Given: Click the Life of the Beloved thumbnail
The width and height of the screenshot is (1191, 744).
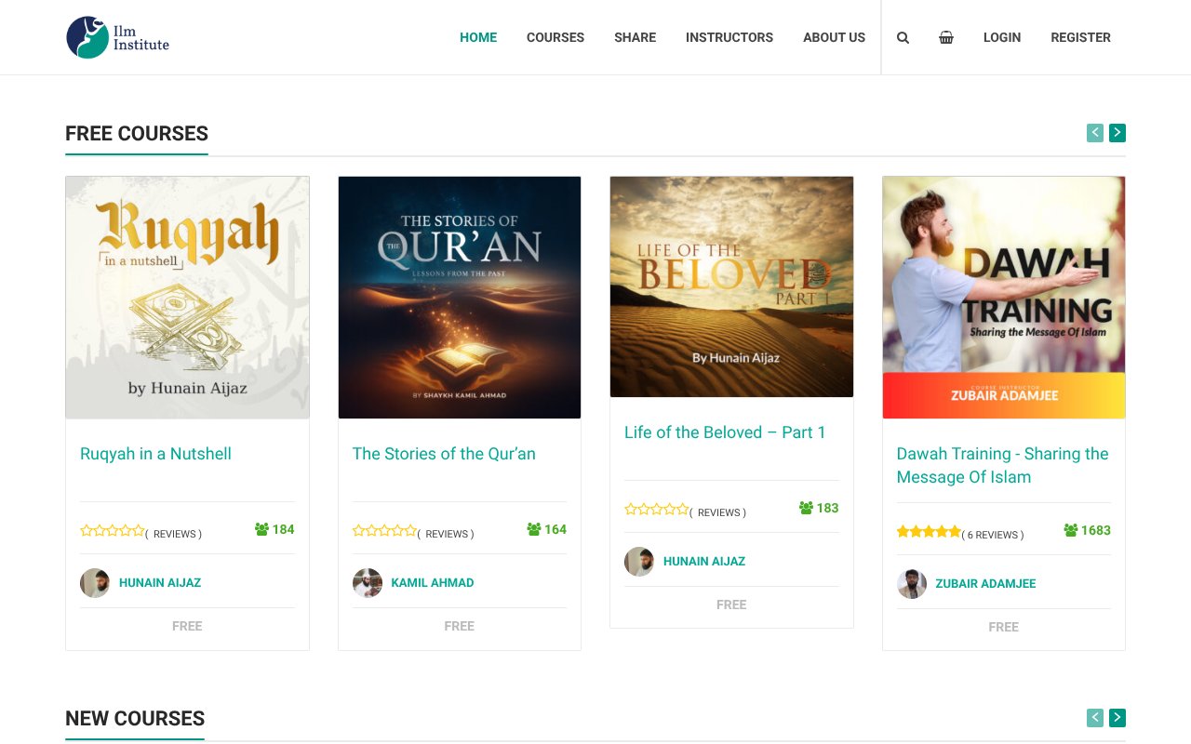Looking at the screenshot, I should click(x=731, y=286).
